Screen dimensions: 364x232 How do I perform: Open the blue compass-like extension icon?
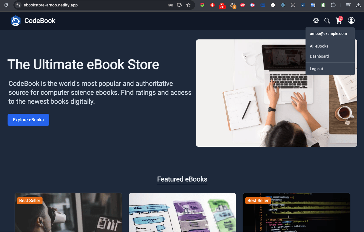pos(253,5)
